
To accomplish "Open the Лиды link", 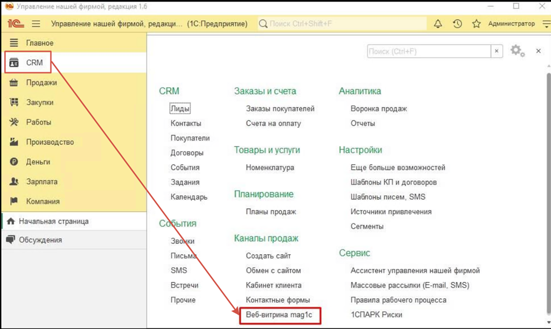I will (x=180, y=108).
